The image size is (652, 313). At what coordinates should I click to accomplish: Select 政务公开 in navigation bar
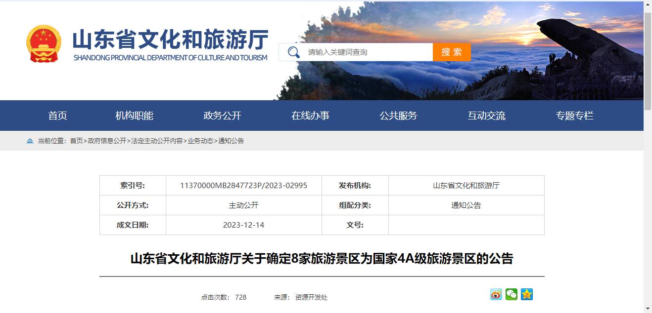(x=222, y=116)
